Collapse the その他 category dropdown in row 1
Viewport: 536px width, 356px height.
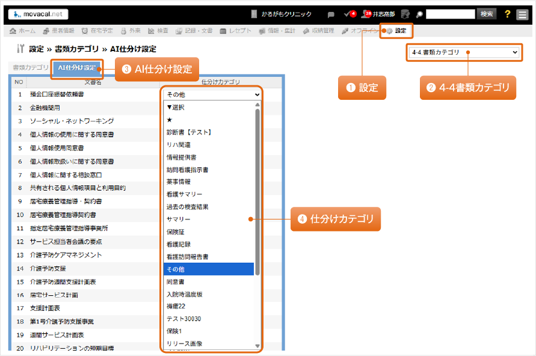[x=212, y=94]
